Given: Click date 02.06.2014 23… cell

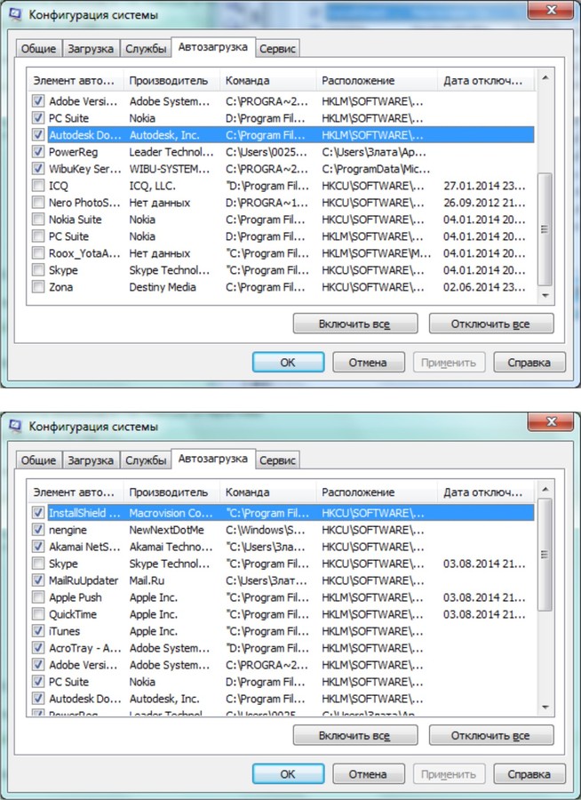Looking at the screenshot, I should tap(484, 287).
